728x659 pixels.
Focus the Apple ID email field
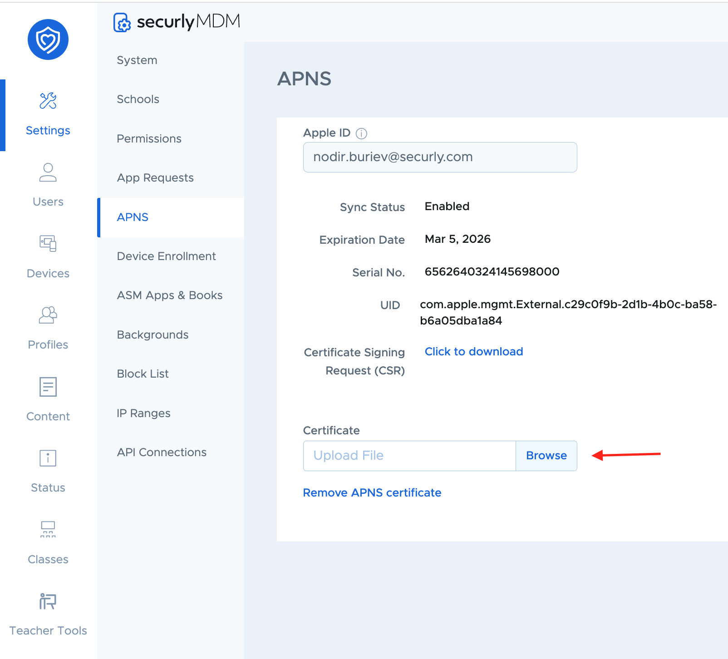440,157
